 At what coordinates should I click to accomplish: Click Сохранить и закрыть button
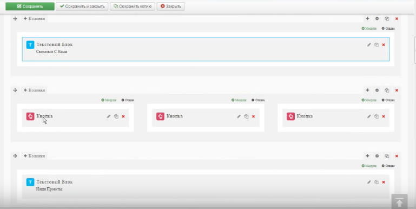point(82,6)
